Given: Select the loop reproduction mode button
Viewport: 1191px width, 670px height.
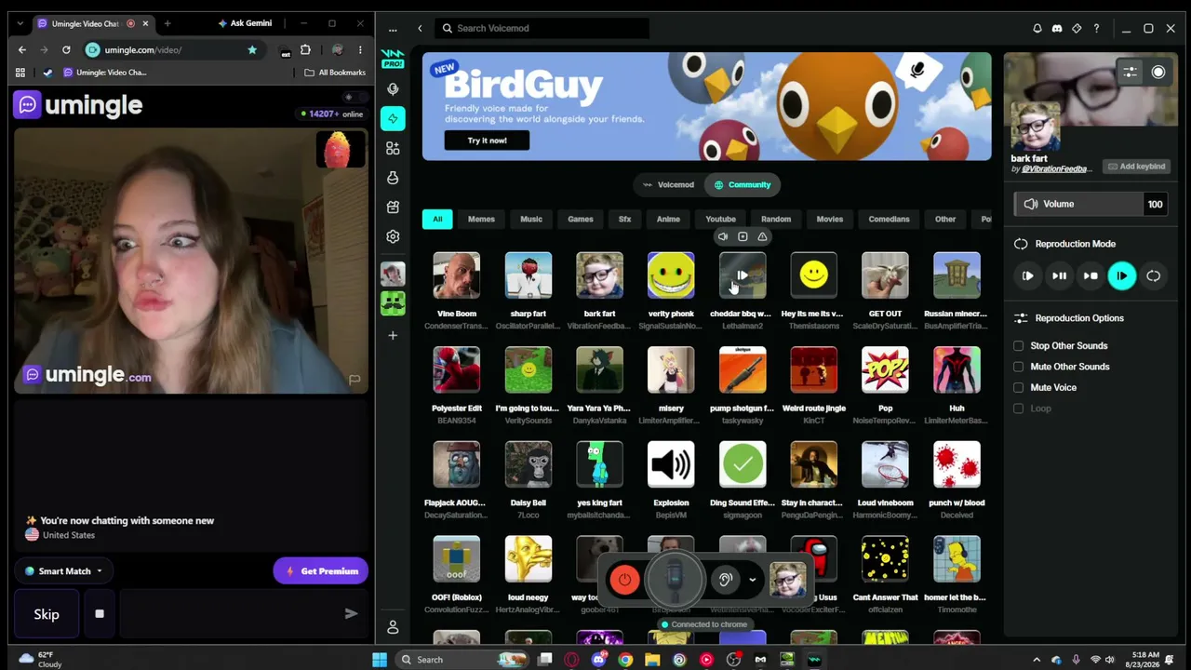Looking at the screenshot, I should 1154,275.
